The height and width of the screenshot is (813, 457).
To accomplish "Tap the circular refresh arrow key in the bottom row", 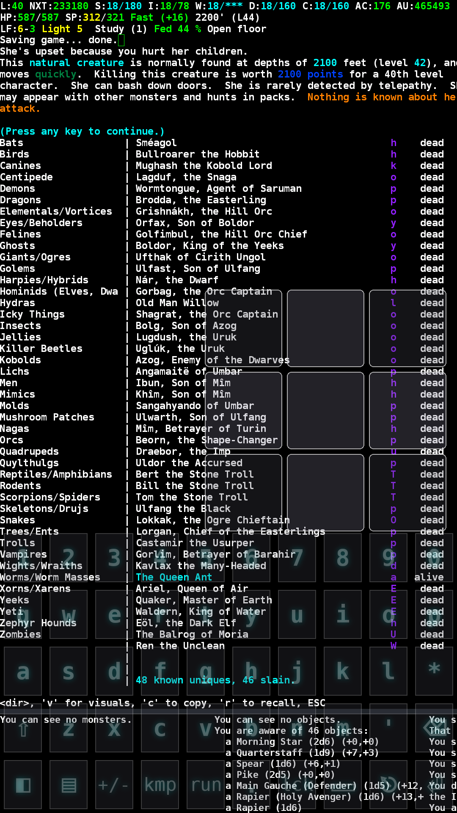I will [388, 785].
